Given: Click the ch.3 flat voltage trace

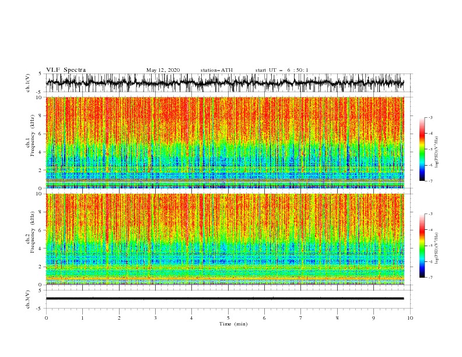Looking at the screenshot, I should [225, 299].
